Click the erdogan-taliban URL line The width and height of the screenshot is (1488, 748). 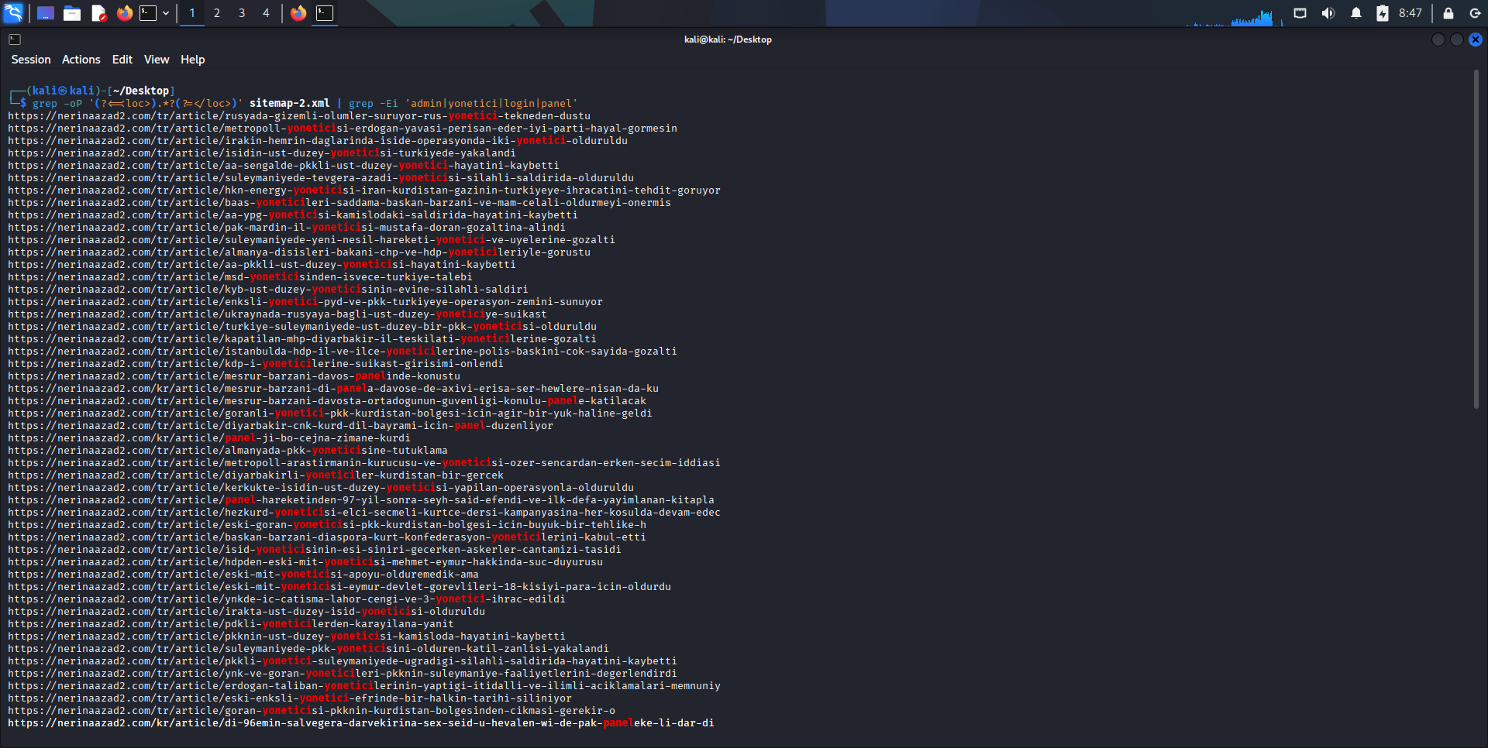tap(364, 685)
